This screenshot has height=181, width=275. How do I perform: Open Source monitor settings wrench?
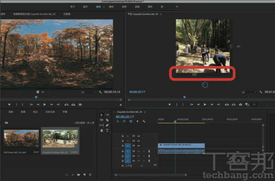[x=100, y=92]
